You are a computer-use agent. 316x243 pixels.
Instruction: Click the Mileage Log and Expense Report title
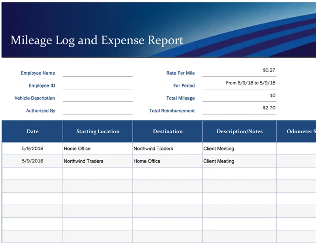click(x=97, y=40)
